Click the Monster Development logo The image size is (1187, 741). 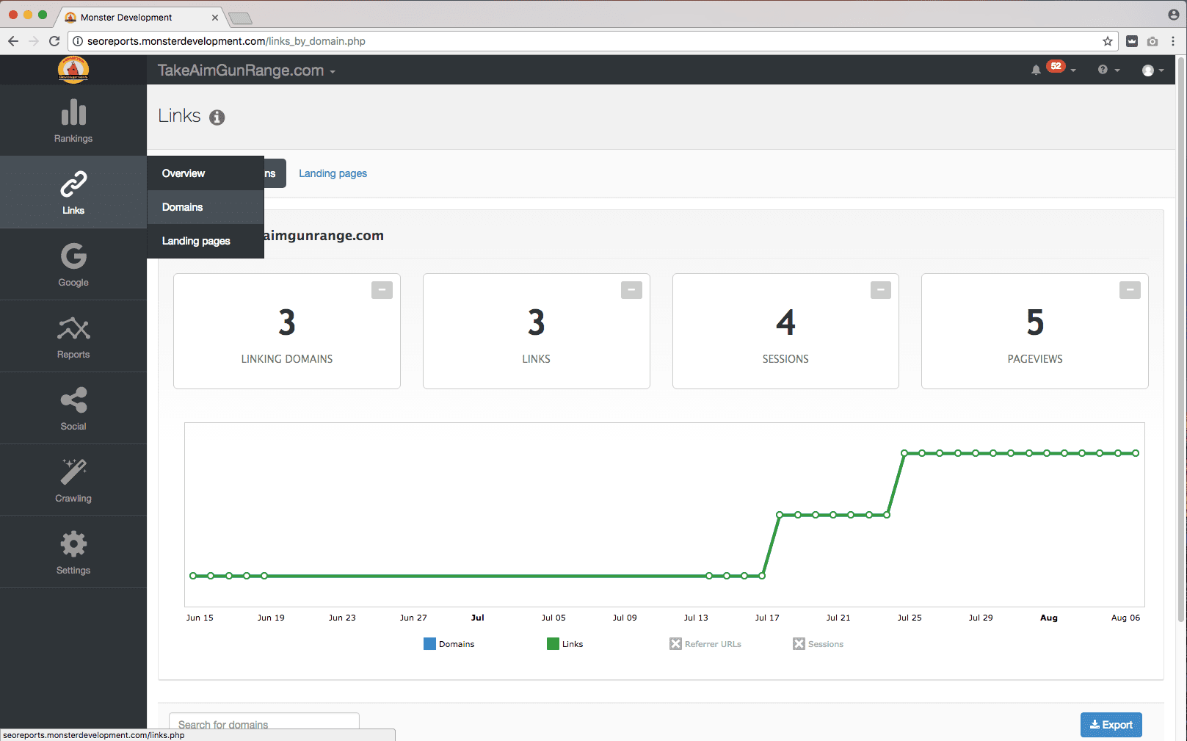point(73,70)
